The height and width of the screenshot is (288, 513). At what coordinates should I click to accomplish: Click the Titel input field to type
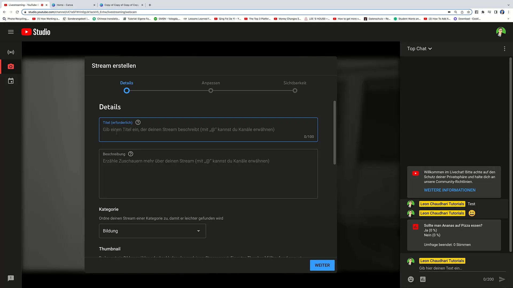coord(208,129)
